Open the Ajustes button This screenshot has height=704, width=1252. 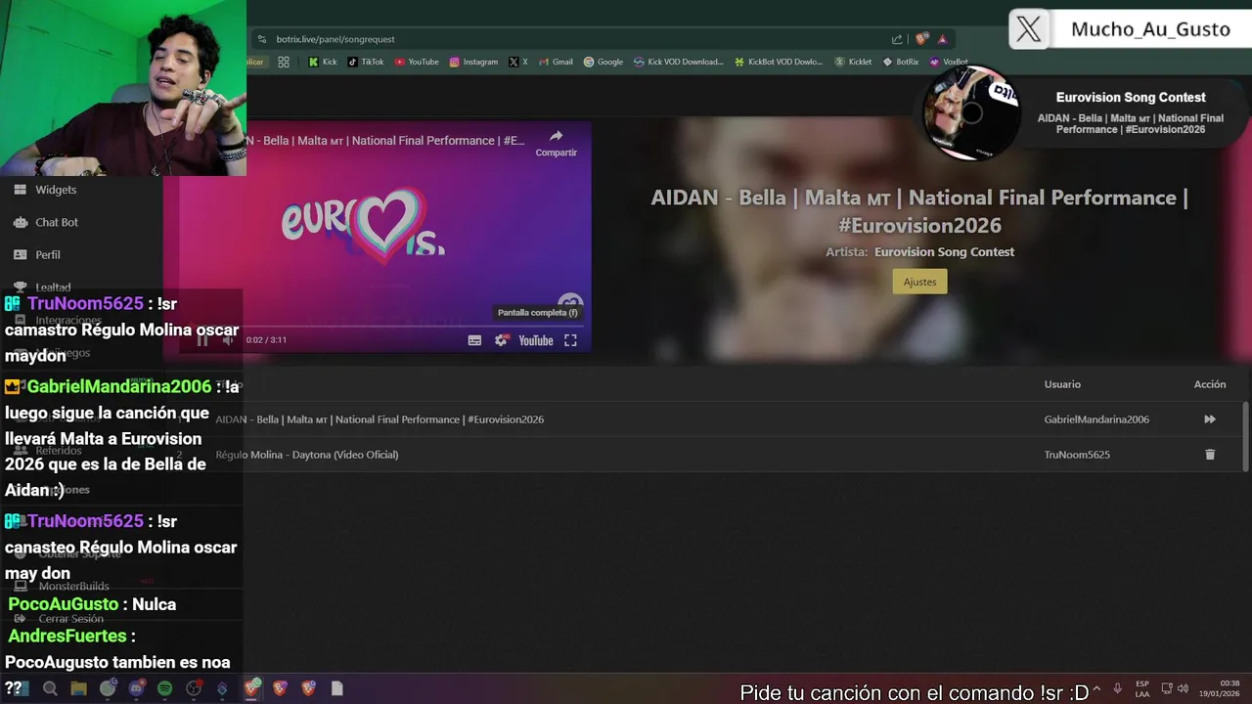click(x=919, y=282)
